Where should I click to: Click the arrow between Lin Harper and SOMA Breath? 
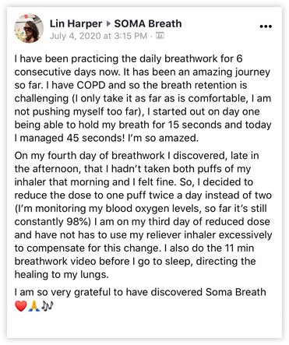[108, 24]
